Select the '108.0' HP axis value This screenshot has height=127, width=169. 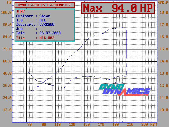[x=6, y=12]
